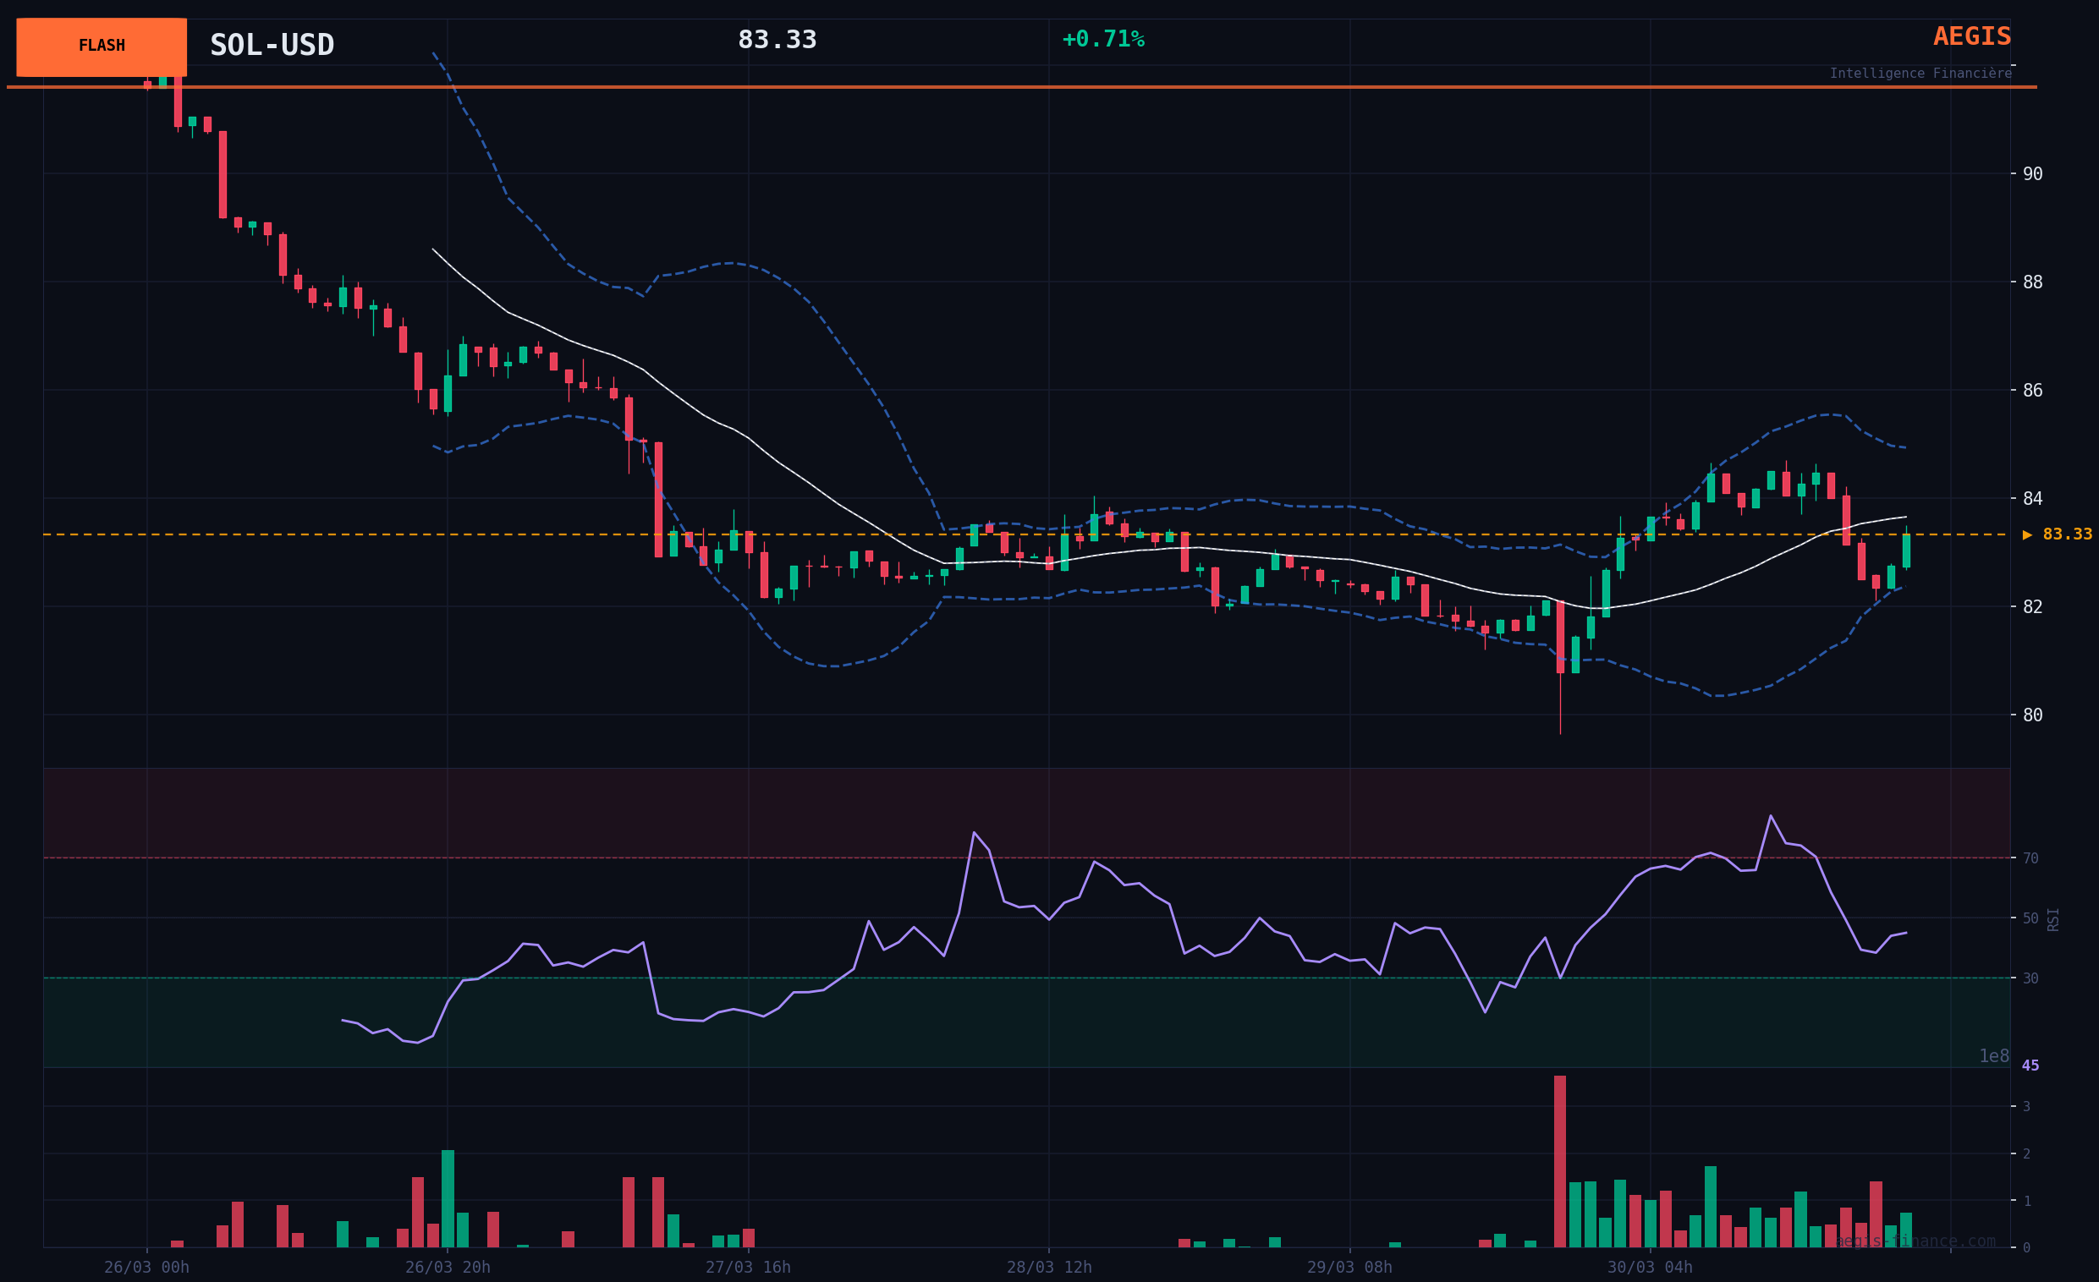Click the orange FLASH badge

[102, 47]
